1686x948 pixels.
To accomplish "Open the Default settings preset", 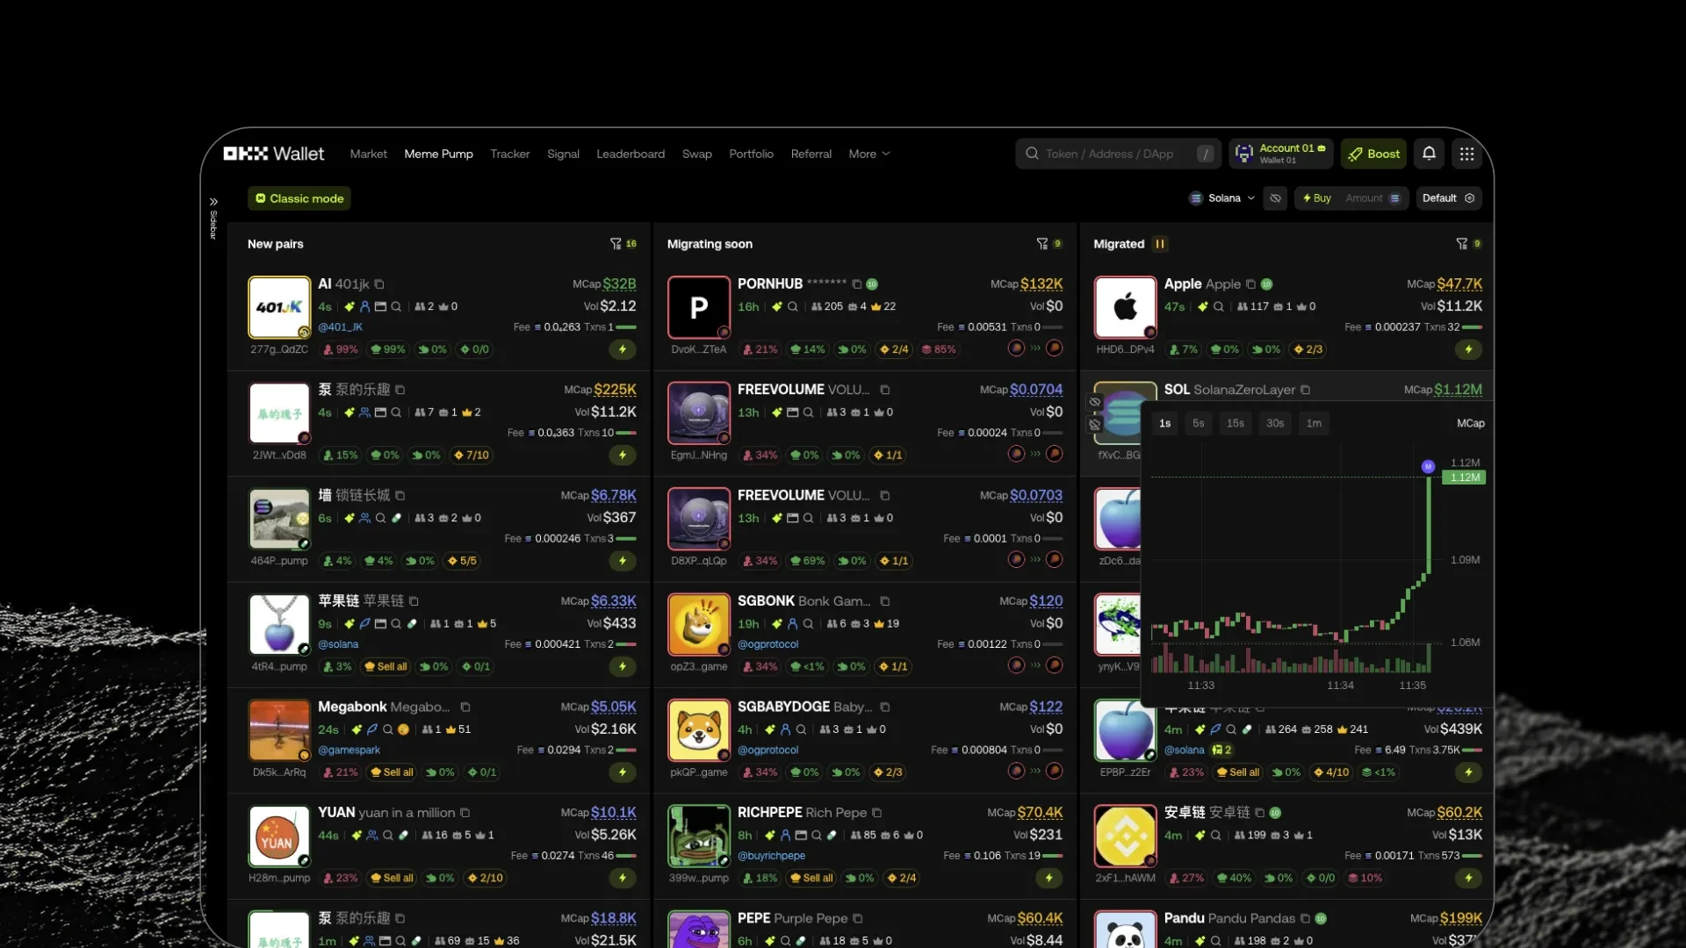I will pyautogui.click(x=1448, y=198).
